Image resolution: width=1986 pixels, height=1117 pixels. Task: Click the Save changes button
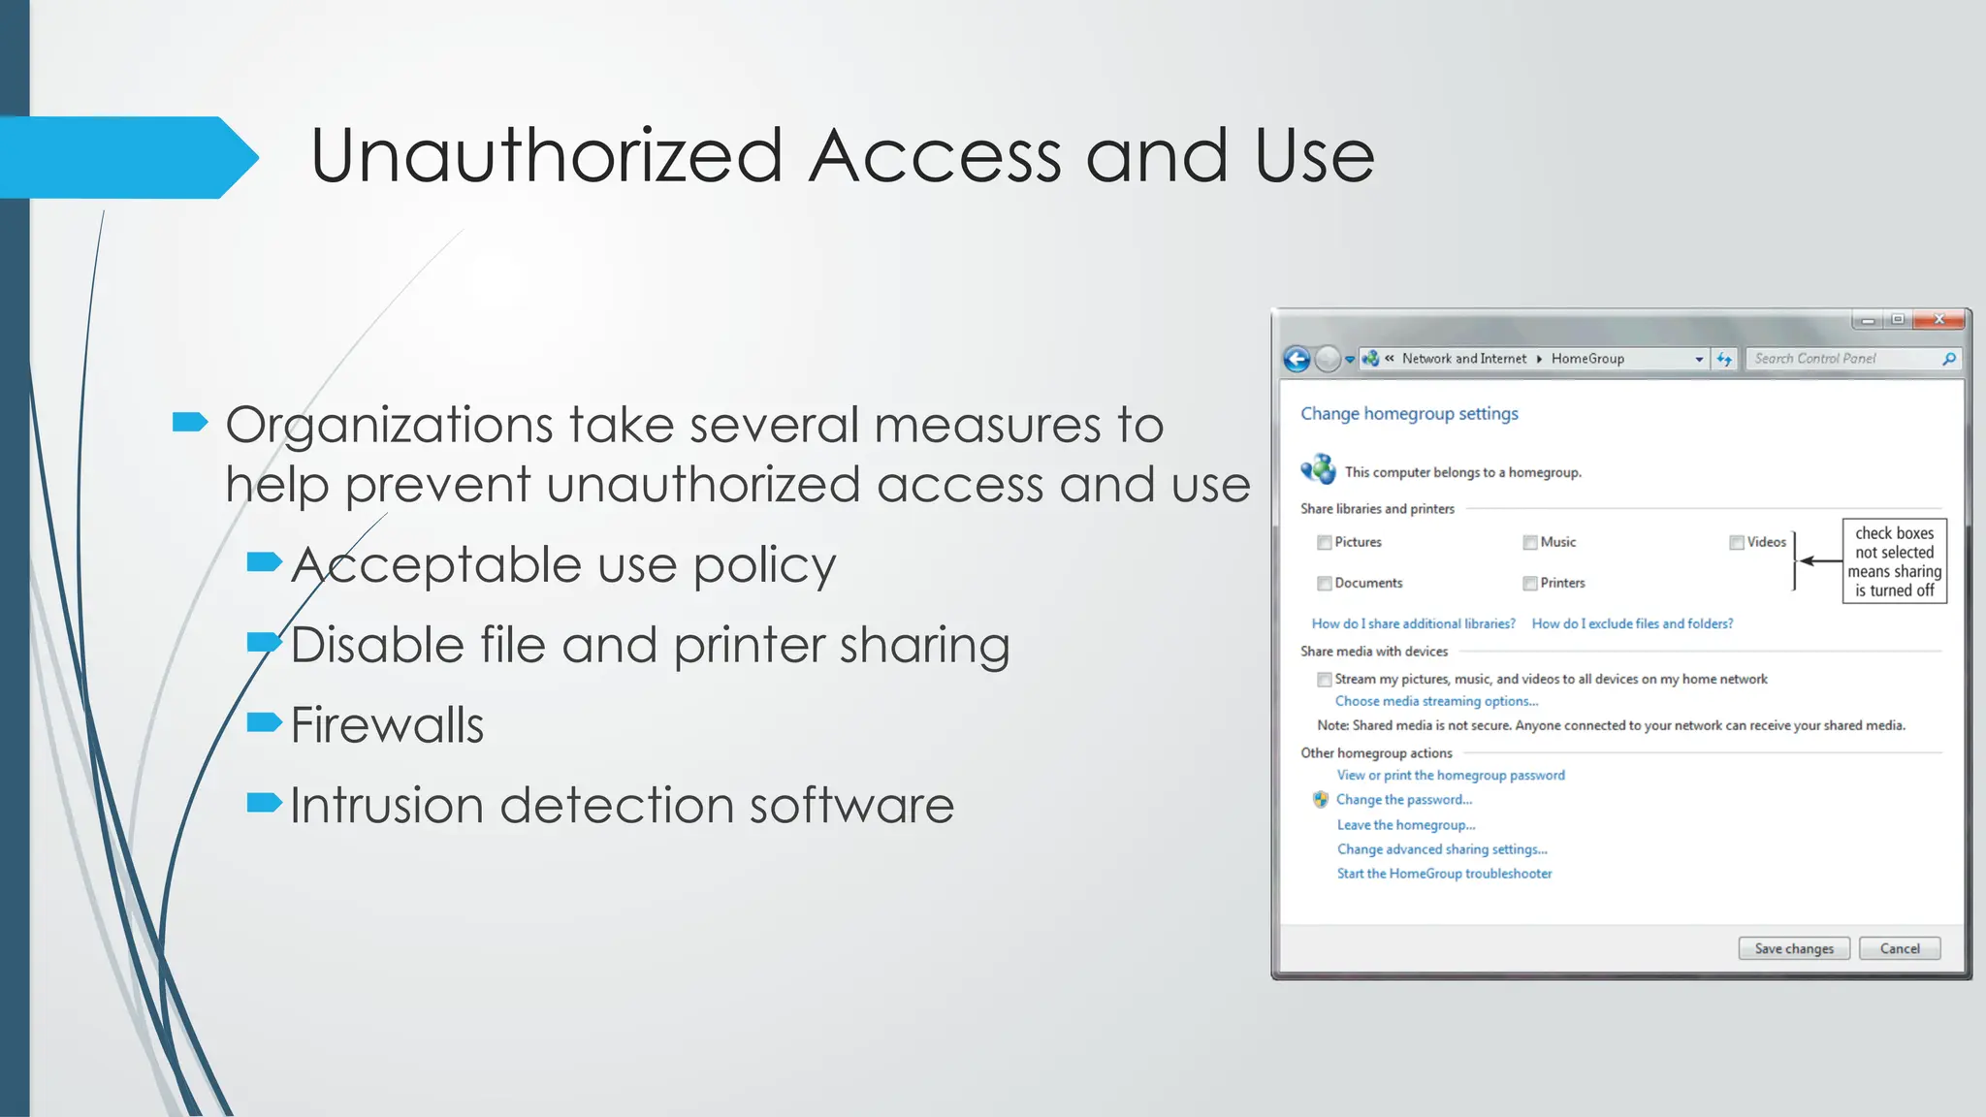(1794, 948)
